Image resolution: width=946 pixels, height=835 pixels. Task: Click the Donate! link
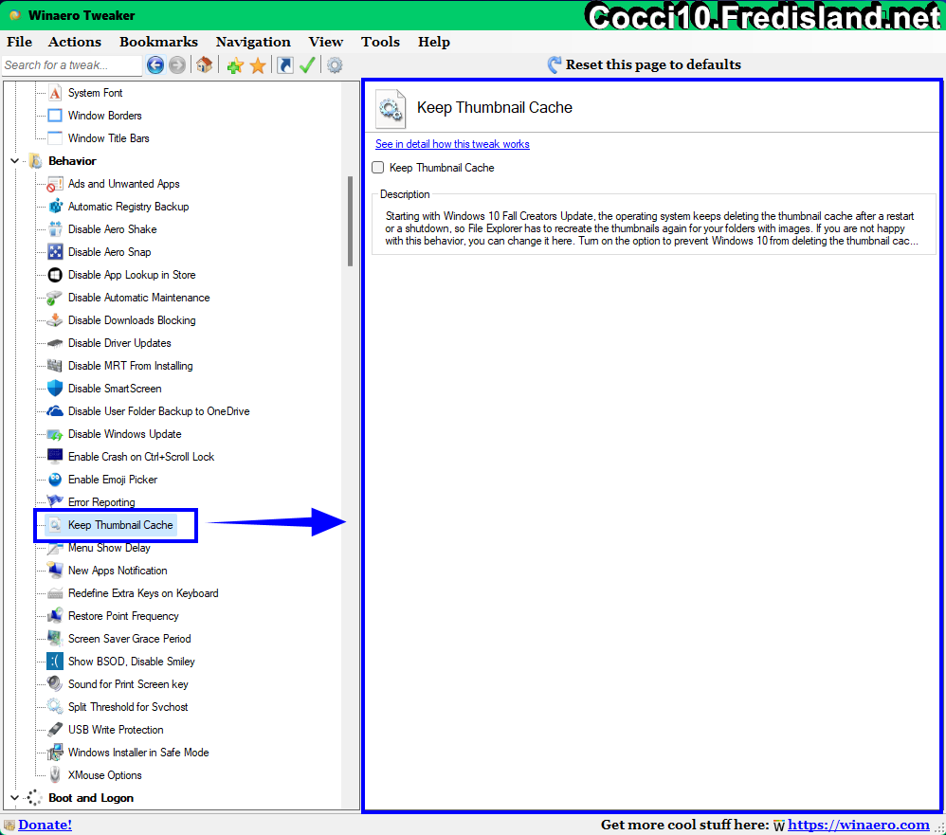45,825
